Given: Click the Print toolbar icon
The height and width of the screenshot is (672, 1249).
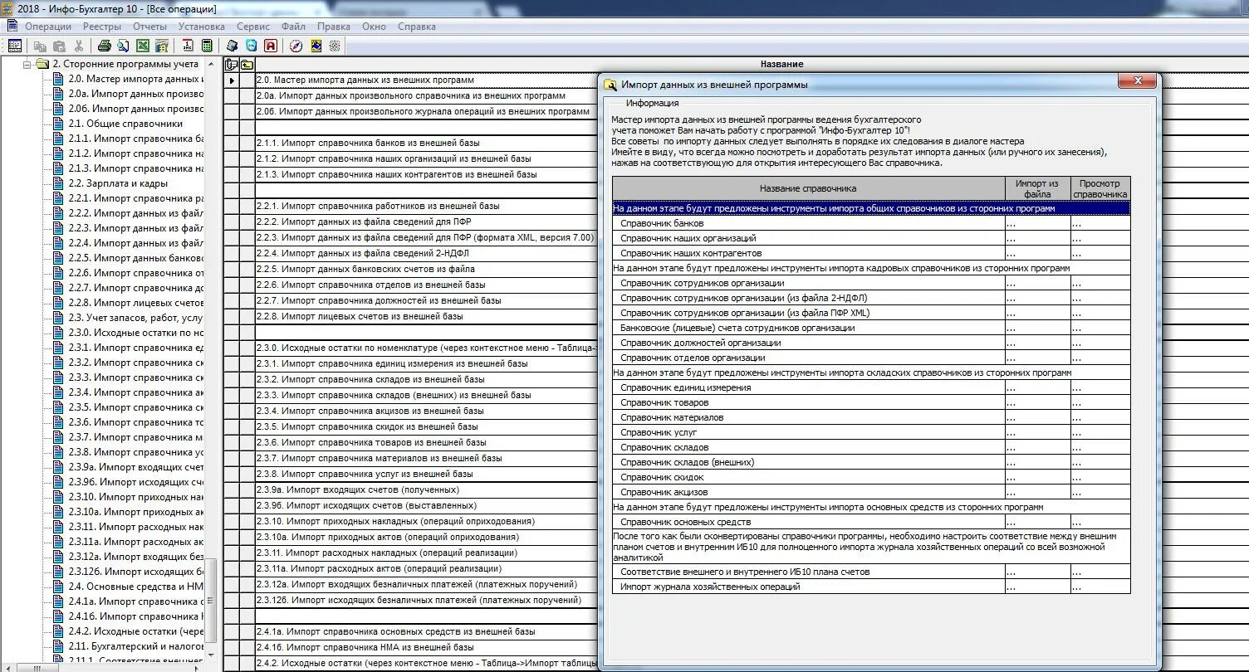Looking at the screenshot, I should pos(105,46).
